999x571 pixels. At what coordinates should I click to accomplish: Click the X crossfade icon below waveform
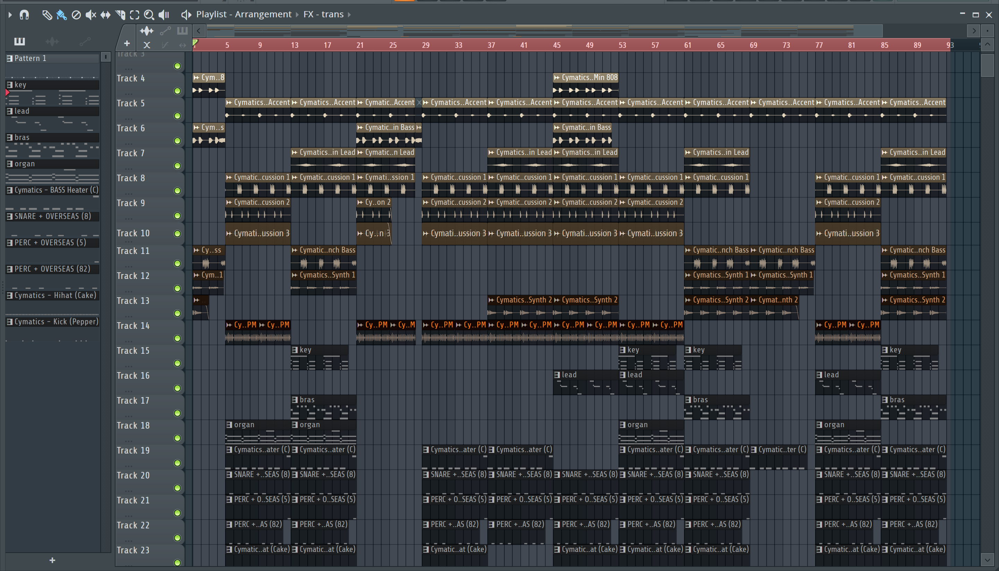tap(147, 45)
